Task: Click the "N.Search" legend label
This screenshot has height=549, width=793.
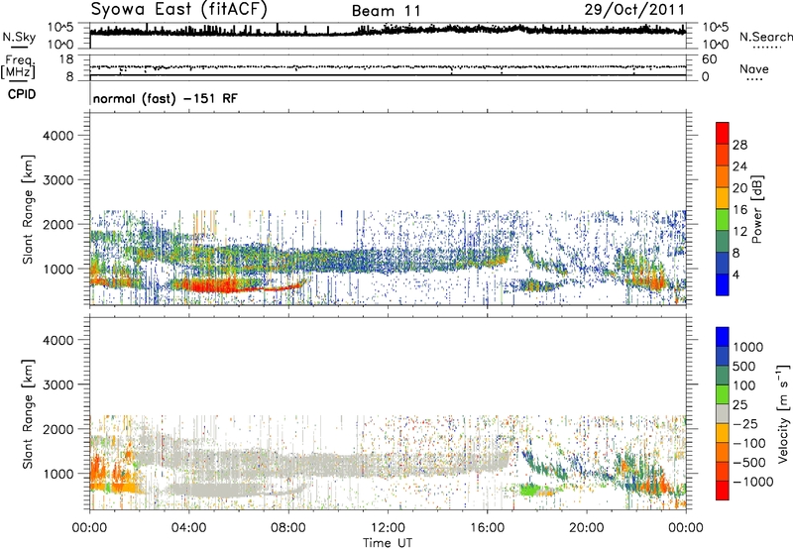Action: (x=765, y=37)
